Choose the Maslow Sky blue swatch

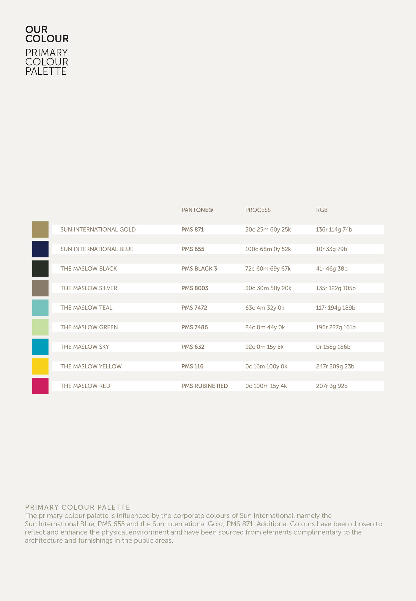(40, 347)
